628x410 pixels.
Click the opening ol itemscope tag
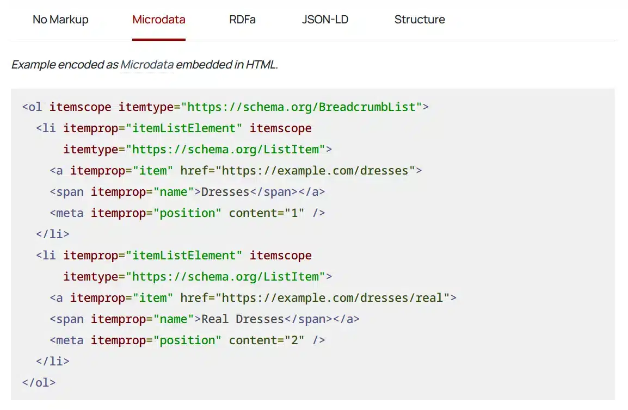[x=81, y=107]
